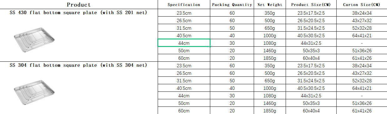387x114 pixels.
Task: Select the Product header cell
Action: click(x=79, y=5)
